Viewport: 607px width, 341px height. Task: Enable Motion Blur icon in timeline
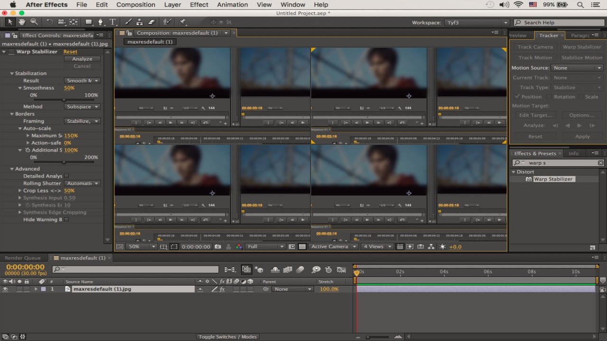[x=300, y=269]
